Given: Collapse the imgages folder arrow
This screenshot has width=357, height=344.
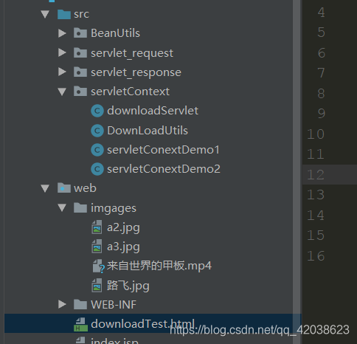Looking at the screenshot, I should click(62, 208).
